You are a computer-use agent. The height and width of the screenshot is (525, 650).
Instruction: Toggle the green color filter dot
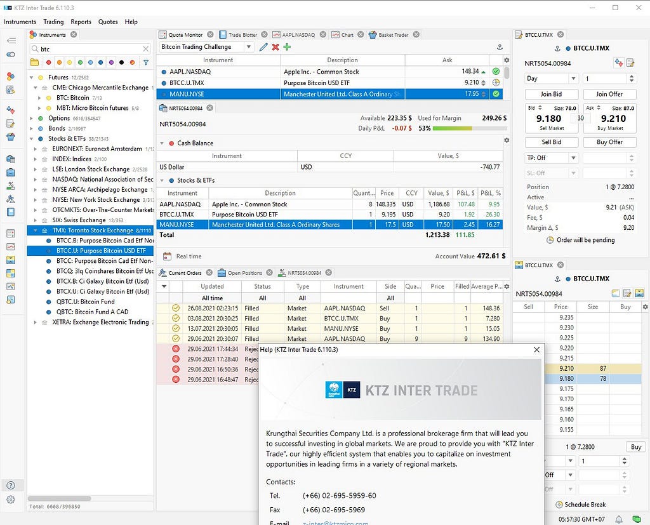[x=80, y=63]
